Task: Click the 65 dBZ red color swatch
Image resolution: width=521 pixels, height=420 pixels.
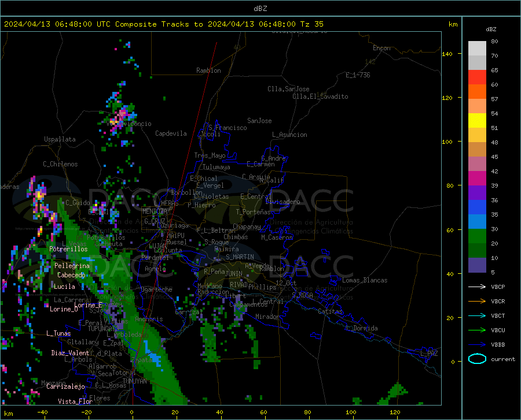Action: (x=477, y=77)
